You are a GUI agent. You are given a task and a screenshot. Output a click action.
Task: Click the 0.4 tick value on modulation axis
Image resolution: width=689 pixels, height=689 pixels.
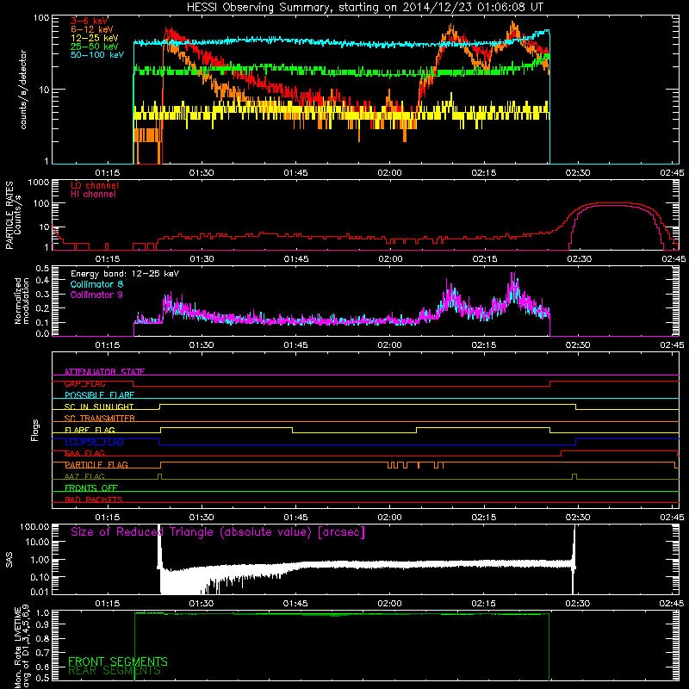click(42, 281)
